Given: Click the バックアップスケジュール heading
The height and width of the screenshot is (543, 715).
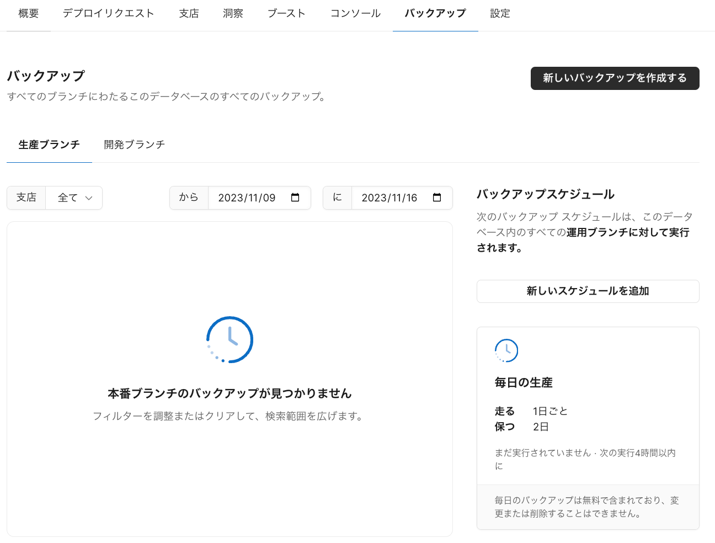Looking at the screenshot, I should pos(546,194).
